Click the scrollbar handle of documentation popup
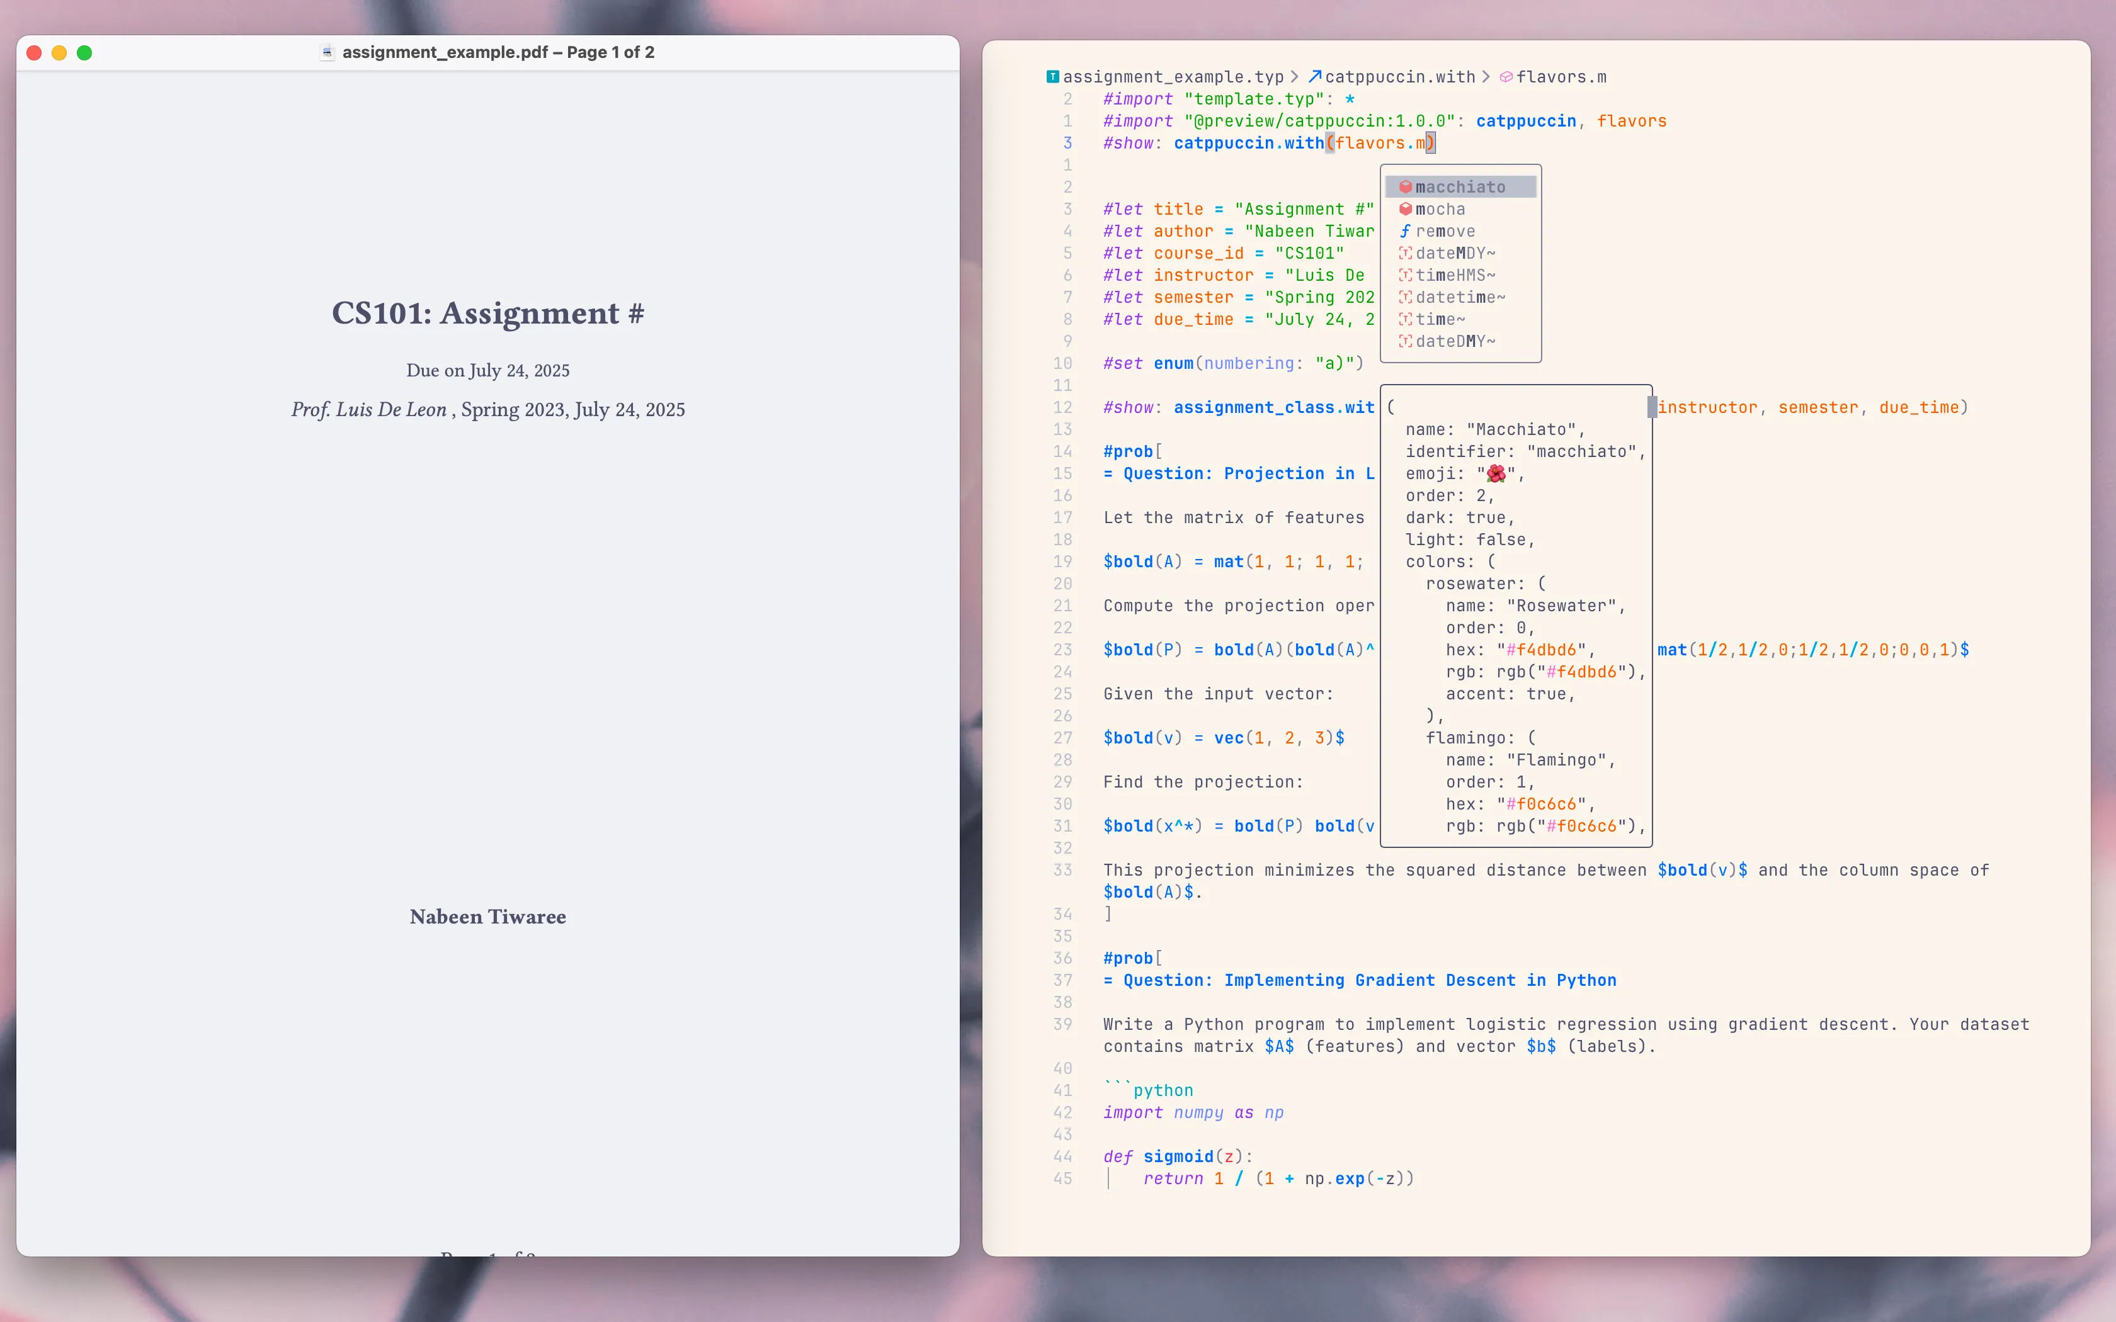Screen dimensions: 2116x1322 click(1652, 407)
